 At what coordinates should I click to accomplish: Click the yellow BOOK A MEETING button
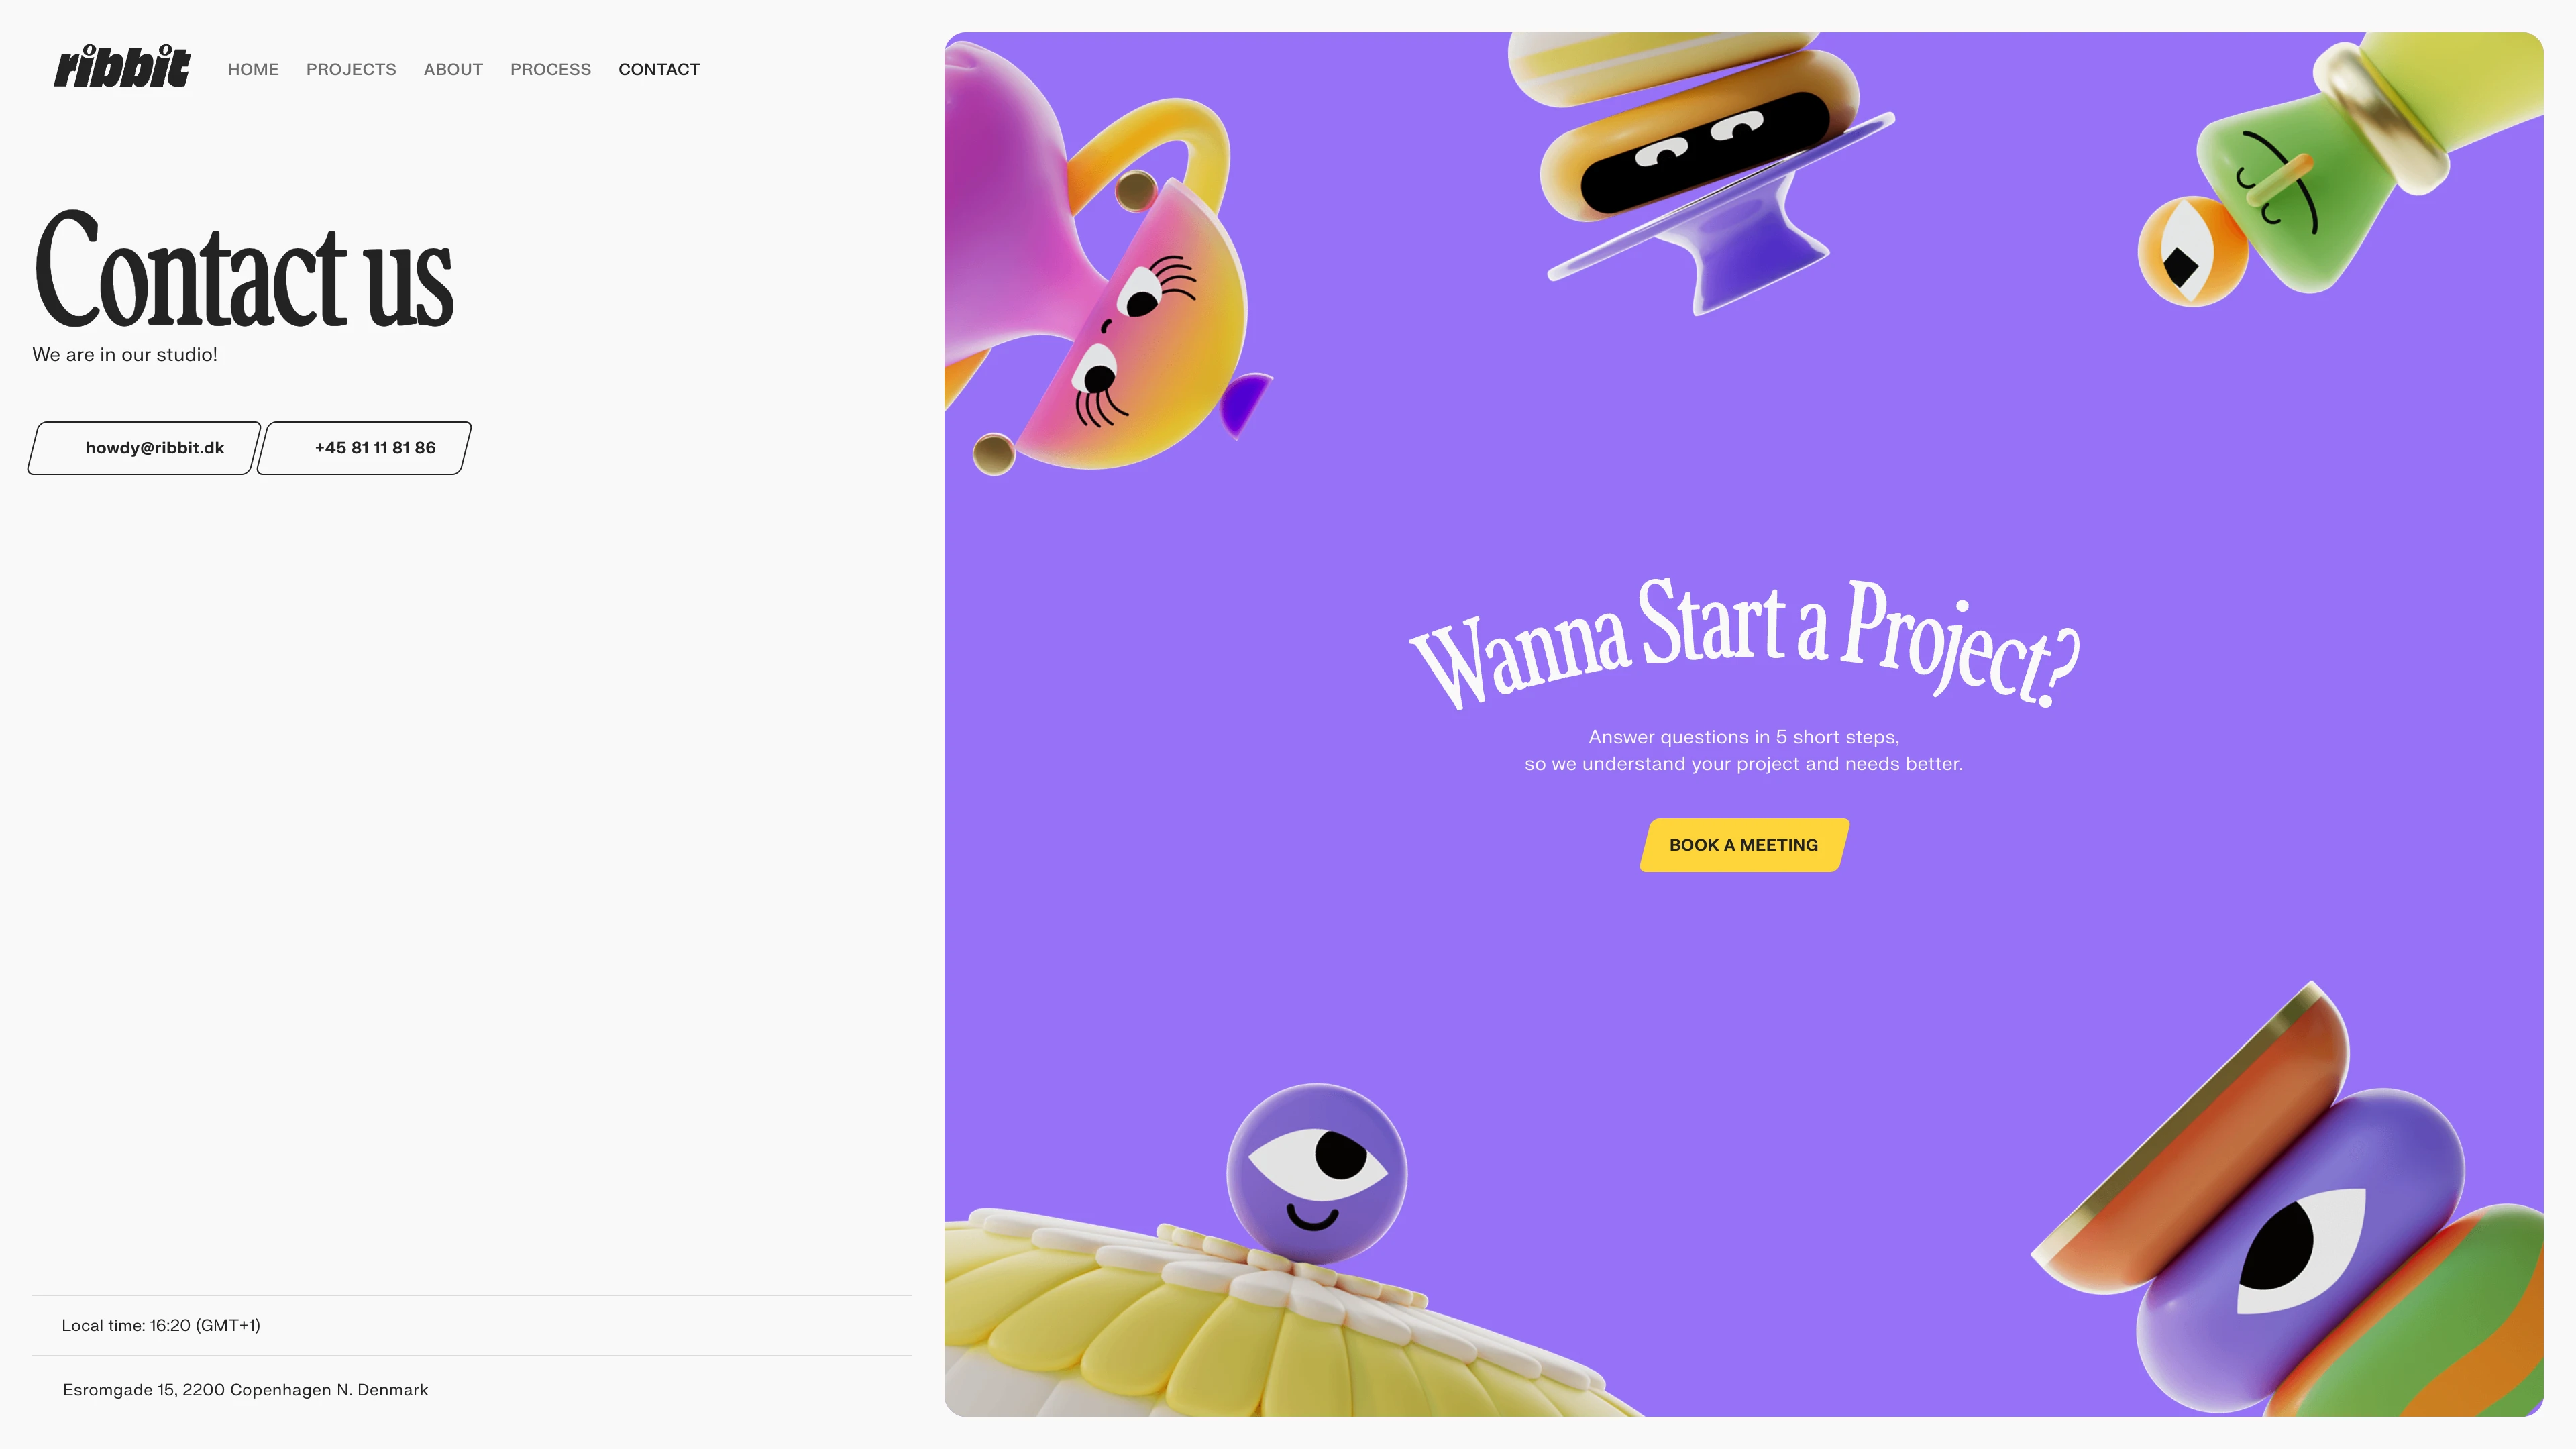(x=1744, y=845)
